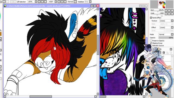
Task: Click the Stabilizer S-1 value field
Action: click(x=87, y=2)
